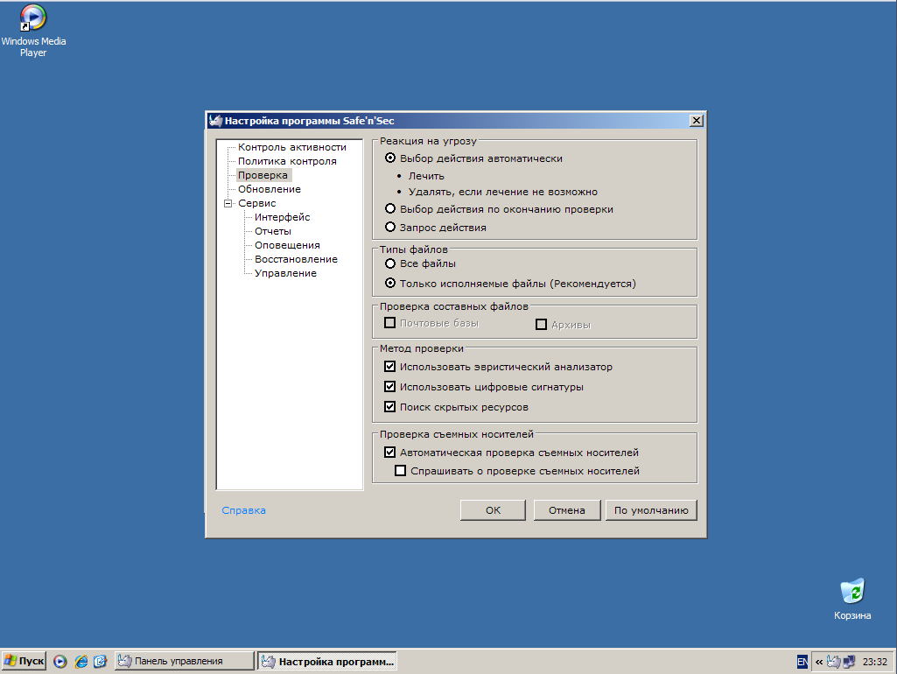Click the Удалять, если лечение не возможно text
The width and height of the screenshot is (897, 674).
[x=503, y=192]
